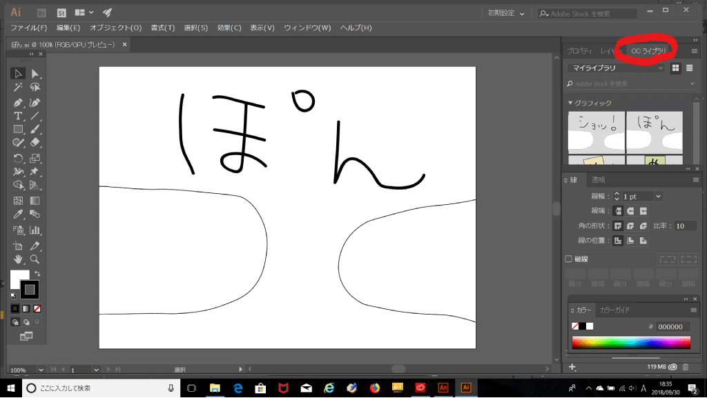Enable the 破線 dashed line checkbox
The height and width of the screenshot is (398, 707).
coord(569,259)
